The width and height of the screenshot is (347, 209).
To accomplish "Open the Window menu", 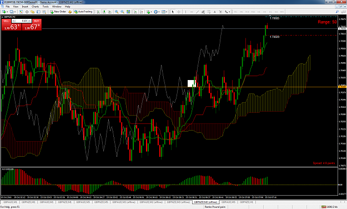I will coord(57,7).
